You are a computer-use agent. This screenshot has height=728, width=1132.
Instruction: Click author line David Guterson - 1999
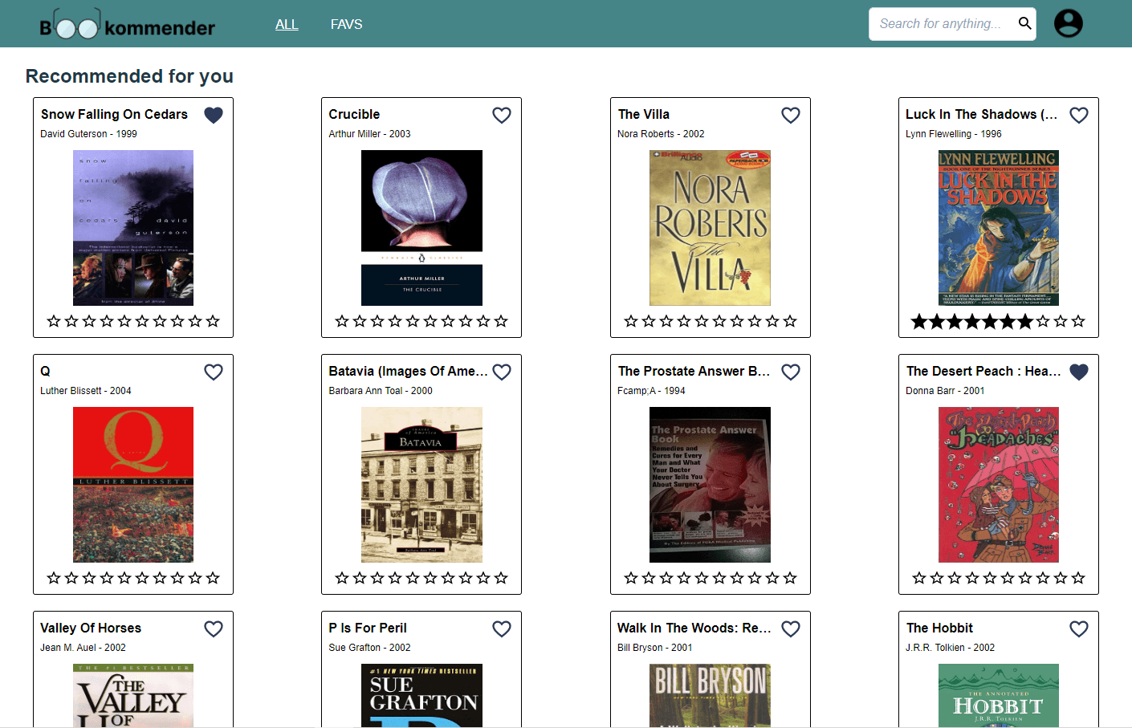88,134
